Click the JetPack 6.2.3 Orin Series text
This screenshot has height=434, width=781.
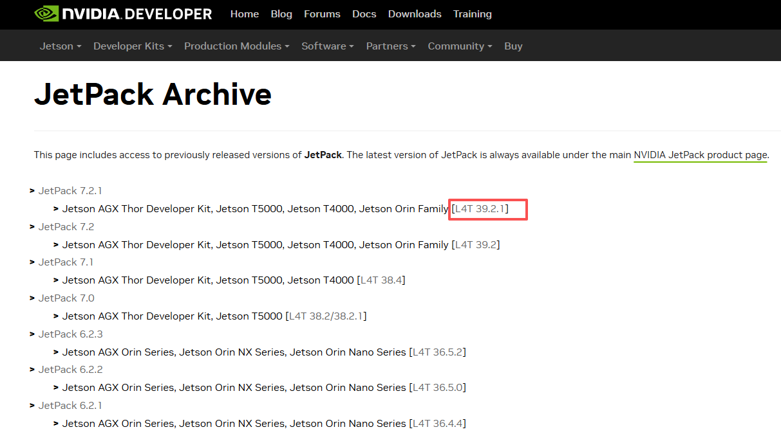click(x=234, y=352)
